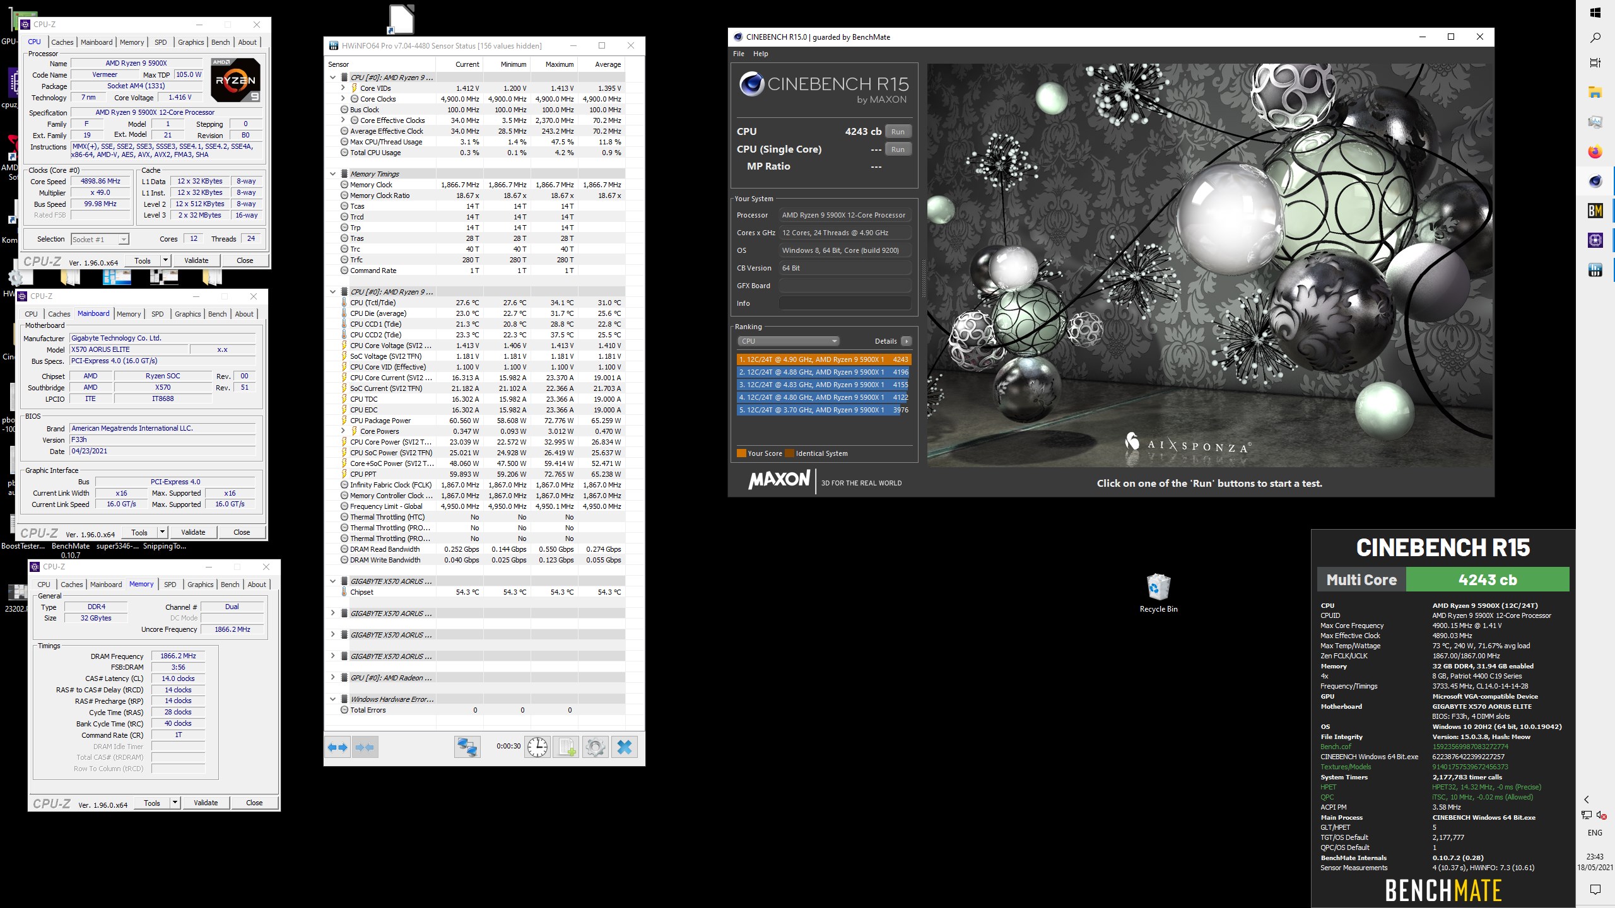Select top ranking entry 4.90 GHz 4243

click(x=824, y=359)
